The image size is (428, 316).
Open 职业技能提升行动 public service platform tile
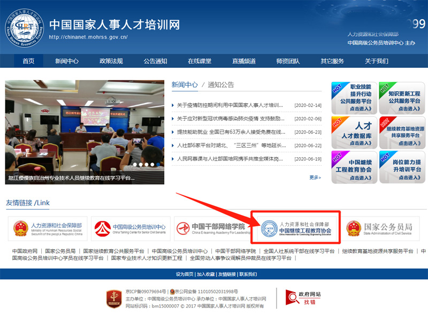pos(354,98)
